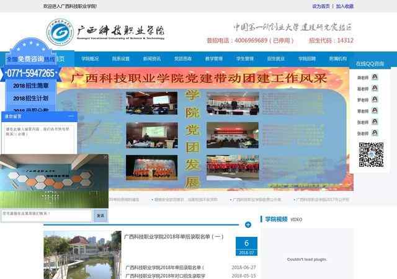This screenshot has width=397, height=279.
Task: Click the campus pavilion photo thumbnail
Action: [x=83, y=255]
